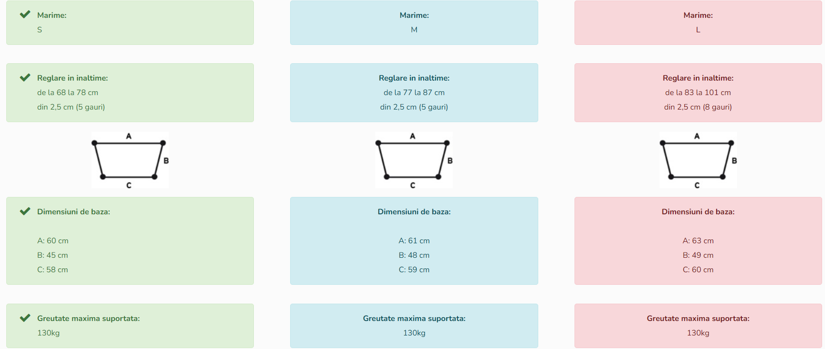Select the red Marime L card
The height and width of the screenshot is (349, 825).
(698, 23)
